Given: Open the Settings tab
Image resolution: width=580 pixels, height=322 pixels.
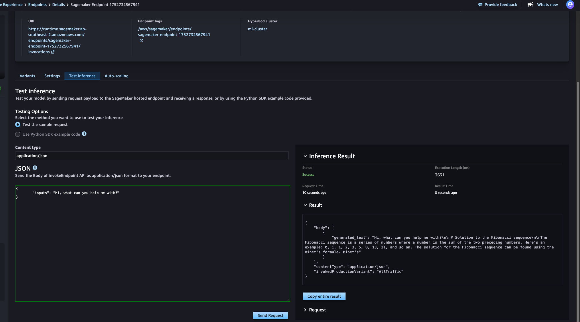Looking at the screenshot, I should click(52, 76).
